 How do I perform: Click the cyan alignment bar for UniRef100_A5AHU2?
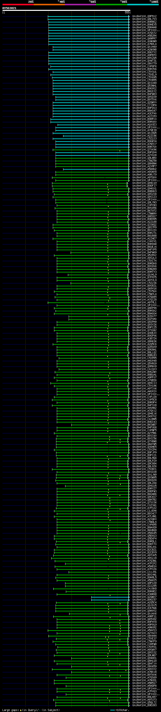pyautogui.click(x=96, y=169)
